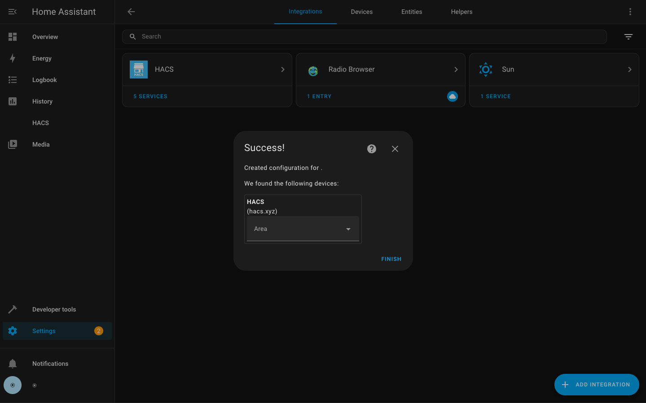The image size is (646, 403).
Task: Click the Sun integration icon
Action: coord(485,69)
